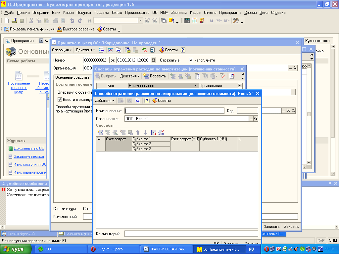The image size is (339, 254).
Task: Open the Документы по ОС journal link
Action: point(29,148)
